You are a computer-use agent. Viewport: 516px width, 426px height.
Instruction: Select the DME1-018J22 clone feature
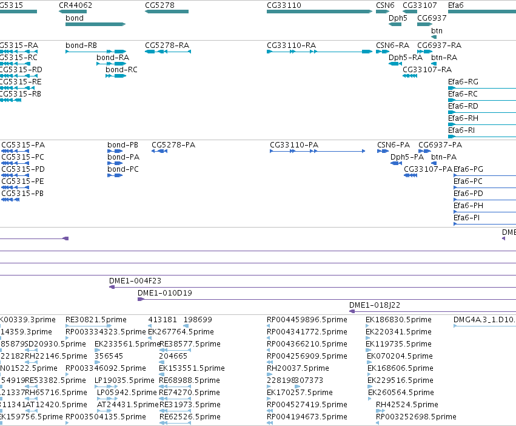[x=432, y=311]
